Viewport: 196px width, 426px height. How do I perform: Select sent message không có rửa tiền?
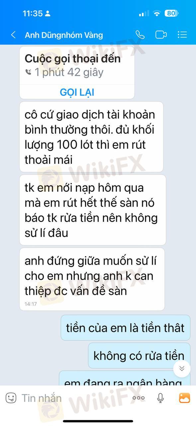[x=139, y=356]
